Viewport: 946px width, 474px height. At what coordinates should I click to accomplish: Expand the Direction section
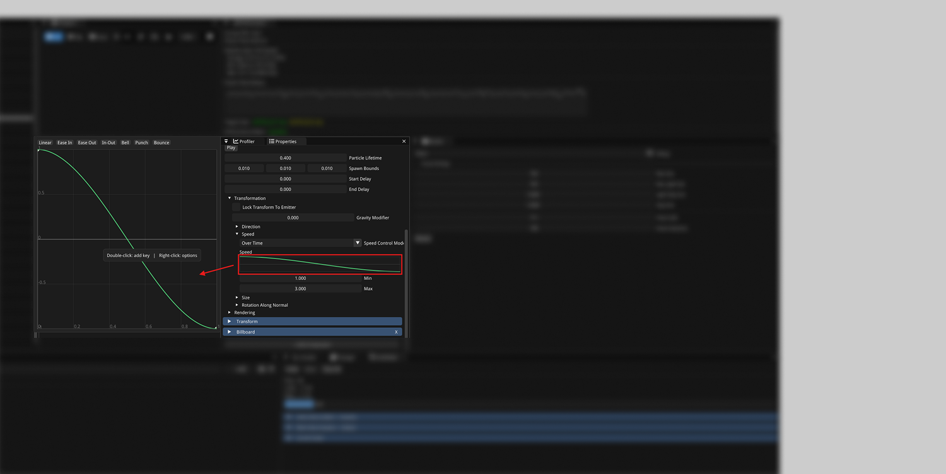(x=237, y=226)
